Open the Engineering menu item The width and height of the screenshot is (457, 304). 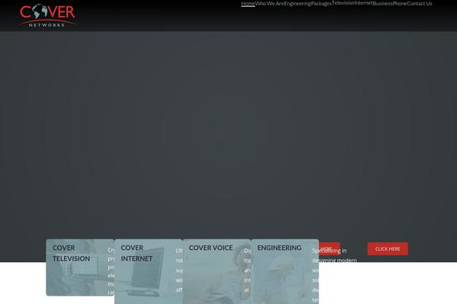[298, 4]
